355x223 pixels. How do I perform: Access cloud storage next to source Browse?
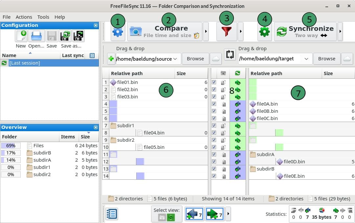215,59
